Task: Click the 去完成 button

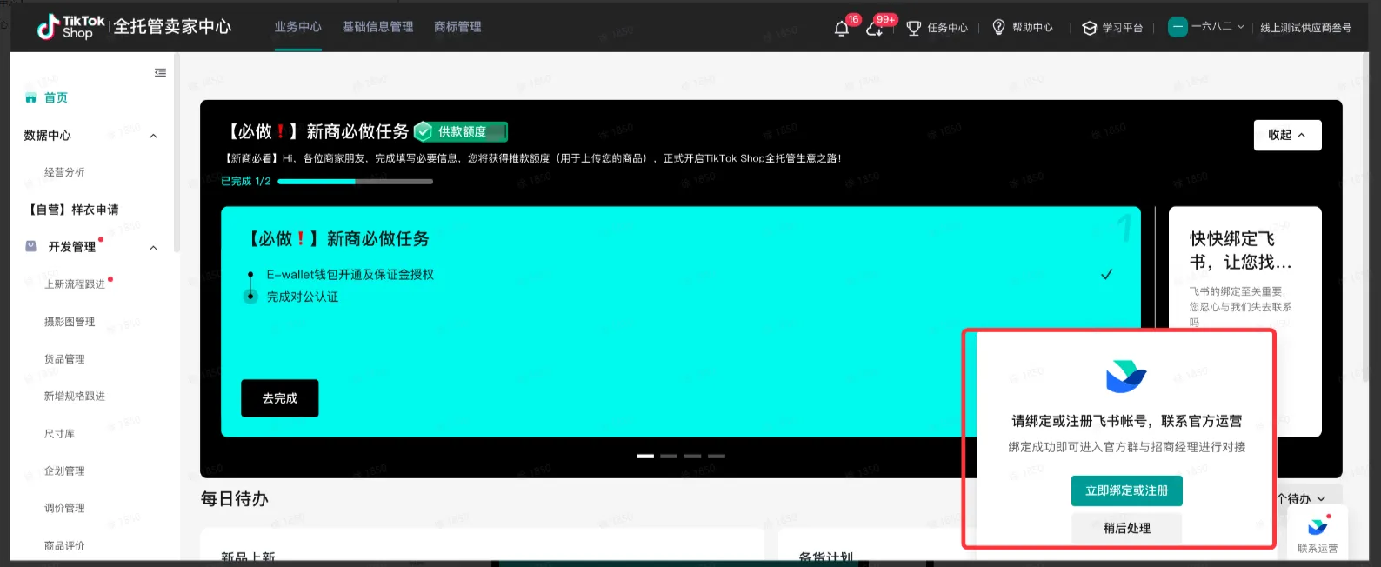Action: 279,398
